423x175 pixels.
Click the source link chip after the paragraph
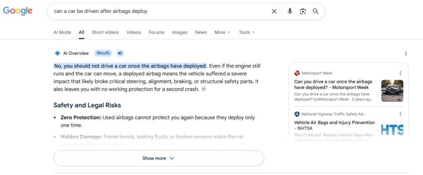pyautogui.click(x=204, y=89)
